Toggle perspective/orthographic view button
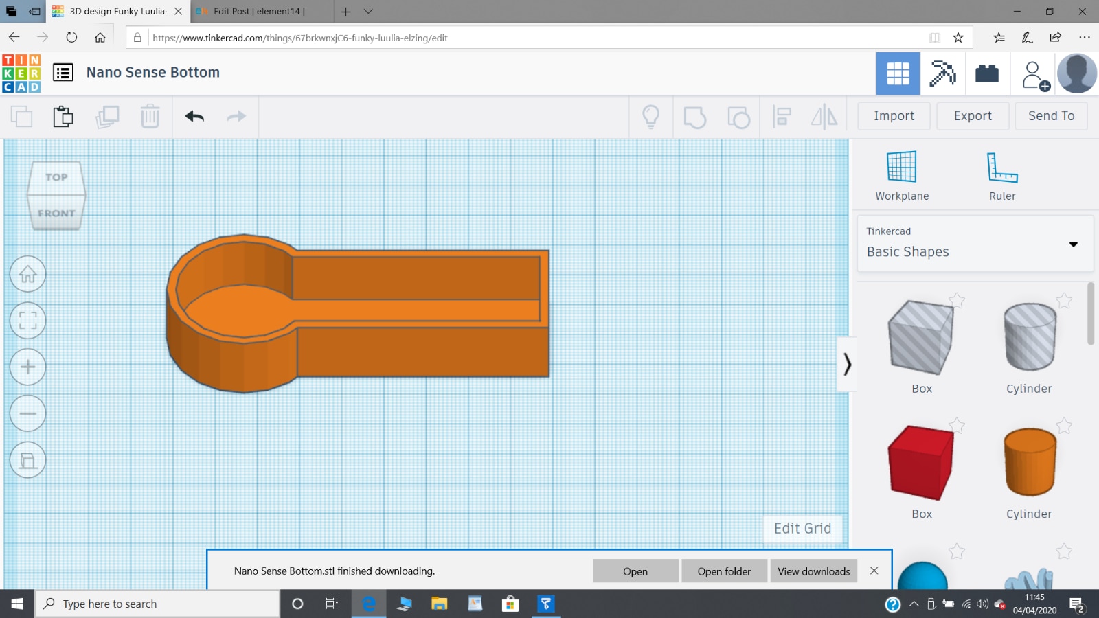The width and height of the screenshot is (1099, 618). pos(28,460)
